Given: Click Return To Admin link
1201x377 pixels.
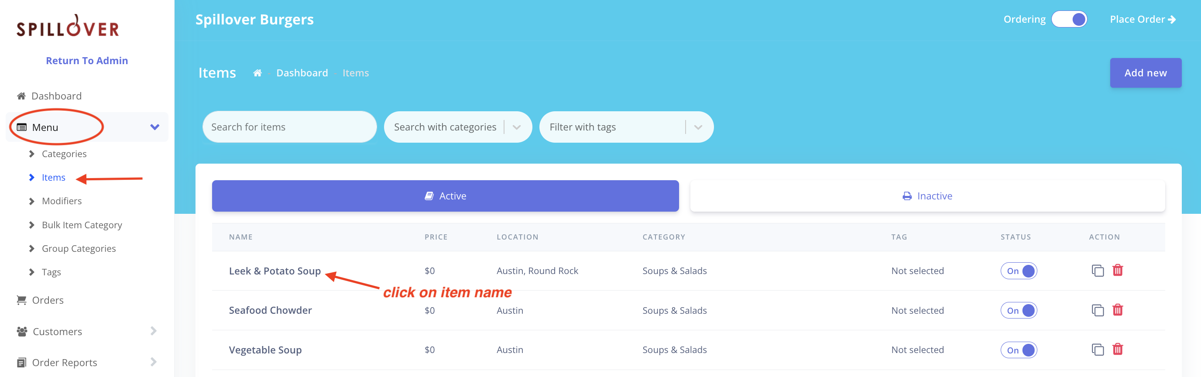Looking at the screenshot, I should click(x=87, y=61).
